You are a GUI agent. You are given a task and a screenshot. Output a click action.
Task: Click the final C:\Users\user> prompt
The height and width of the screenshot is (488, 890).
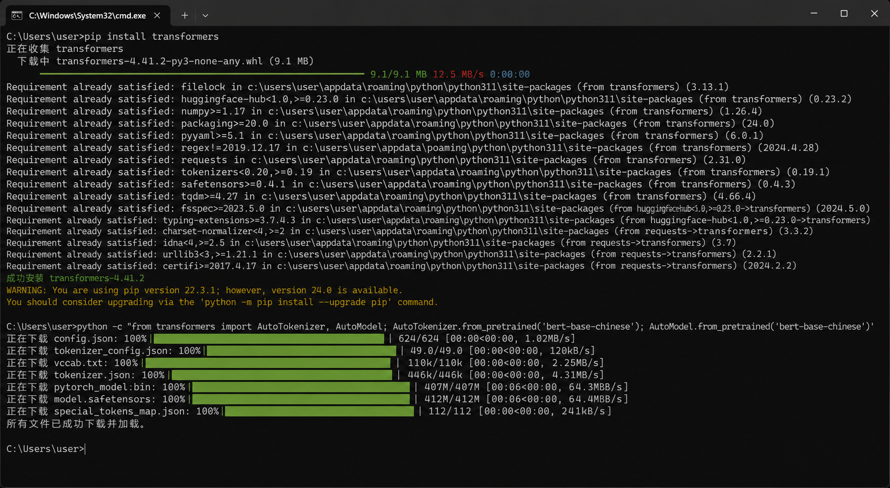[x=45, y=449]
